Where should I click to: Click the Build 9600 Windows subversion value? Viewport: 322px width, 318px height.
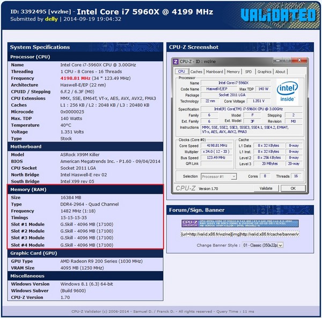click(73, 291)
